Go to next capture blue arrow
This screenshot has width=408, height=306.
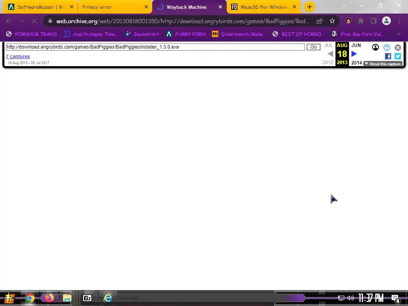(354, 54)
